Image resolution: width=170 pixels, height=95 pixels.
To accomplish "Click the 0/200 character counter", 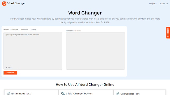I will [x=9, y=68].
